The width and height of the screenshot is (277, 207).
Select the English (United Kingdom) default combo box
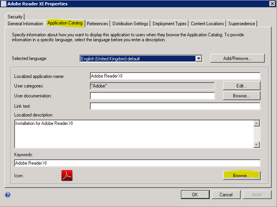click(x=141, y=58)
